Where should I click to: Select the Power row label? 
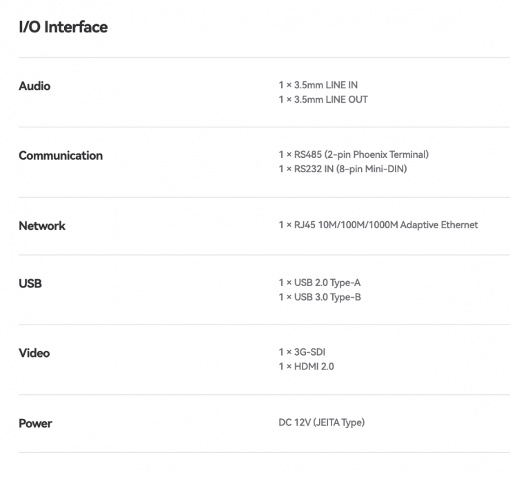(x=35, y=423)
